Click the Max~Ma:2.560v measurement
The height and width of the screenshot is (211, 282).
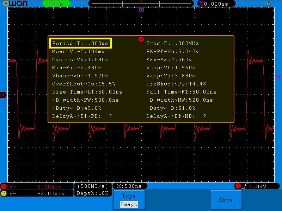[169, 59]
